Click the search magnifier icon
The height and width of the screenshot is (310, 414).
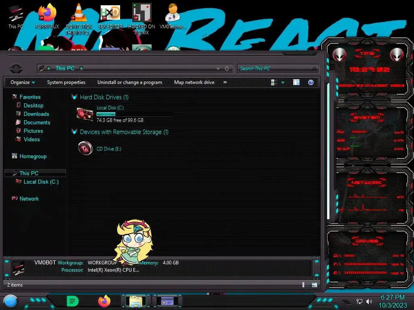pyautogui.click(x=314, y=69)
